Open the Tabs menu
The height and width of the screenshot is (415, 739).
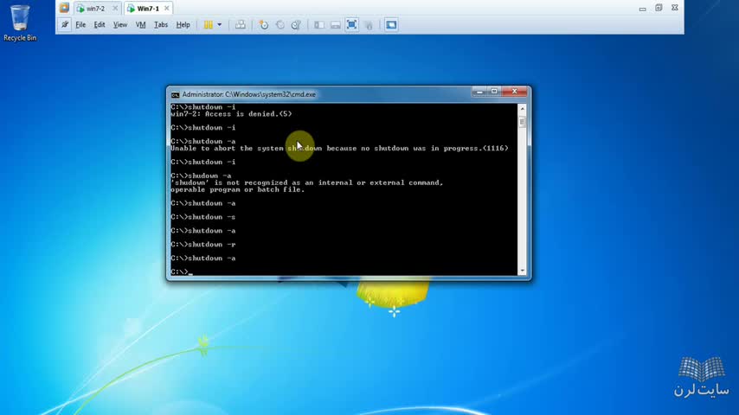click(x=161, y=25)
